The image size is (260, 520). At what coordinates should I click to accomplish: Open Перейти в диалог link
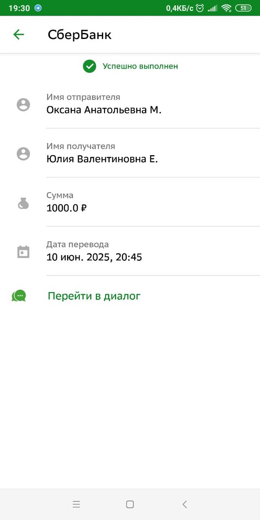[x=94, y=296]
